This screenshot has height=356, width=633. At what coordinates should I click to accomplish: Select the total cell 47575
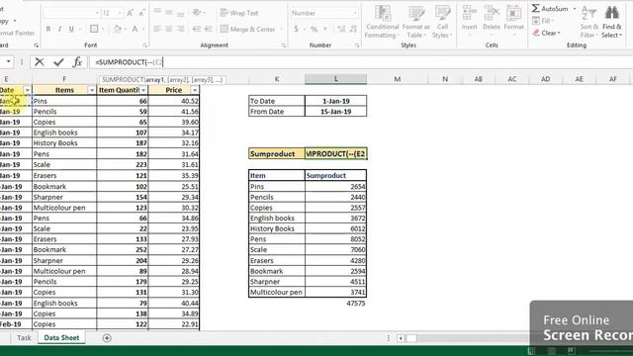tap(336, 304)
